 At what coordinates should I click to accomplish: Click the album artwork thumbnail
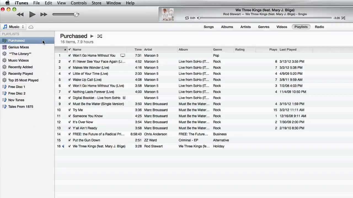point(167,15)
